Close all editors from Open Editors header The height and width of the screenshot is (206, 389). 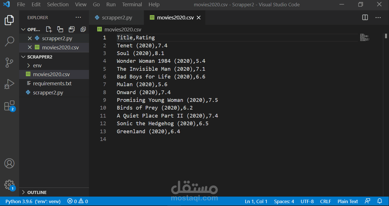pyautogui.click(x=83, y=29)
